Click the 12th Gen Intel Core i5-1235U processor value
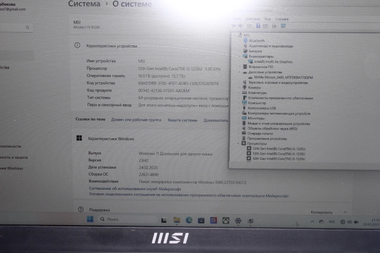380x253 pixels. coord(179,69)
